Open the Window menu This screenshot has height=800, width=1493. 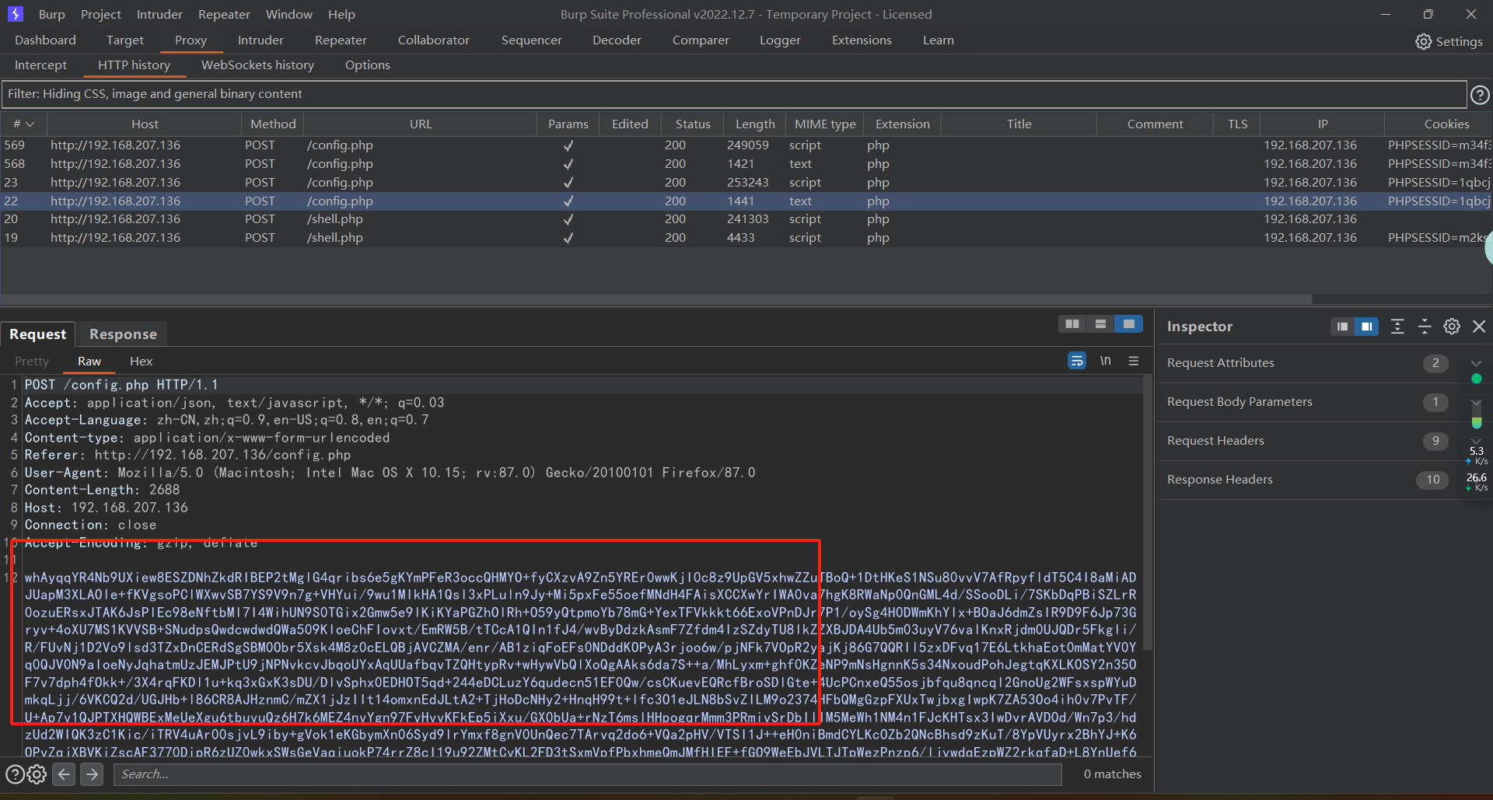pyautogui.click(x=289, y=14)
